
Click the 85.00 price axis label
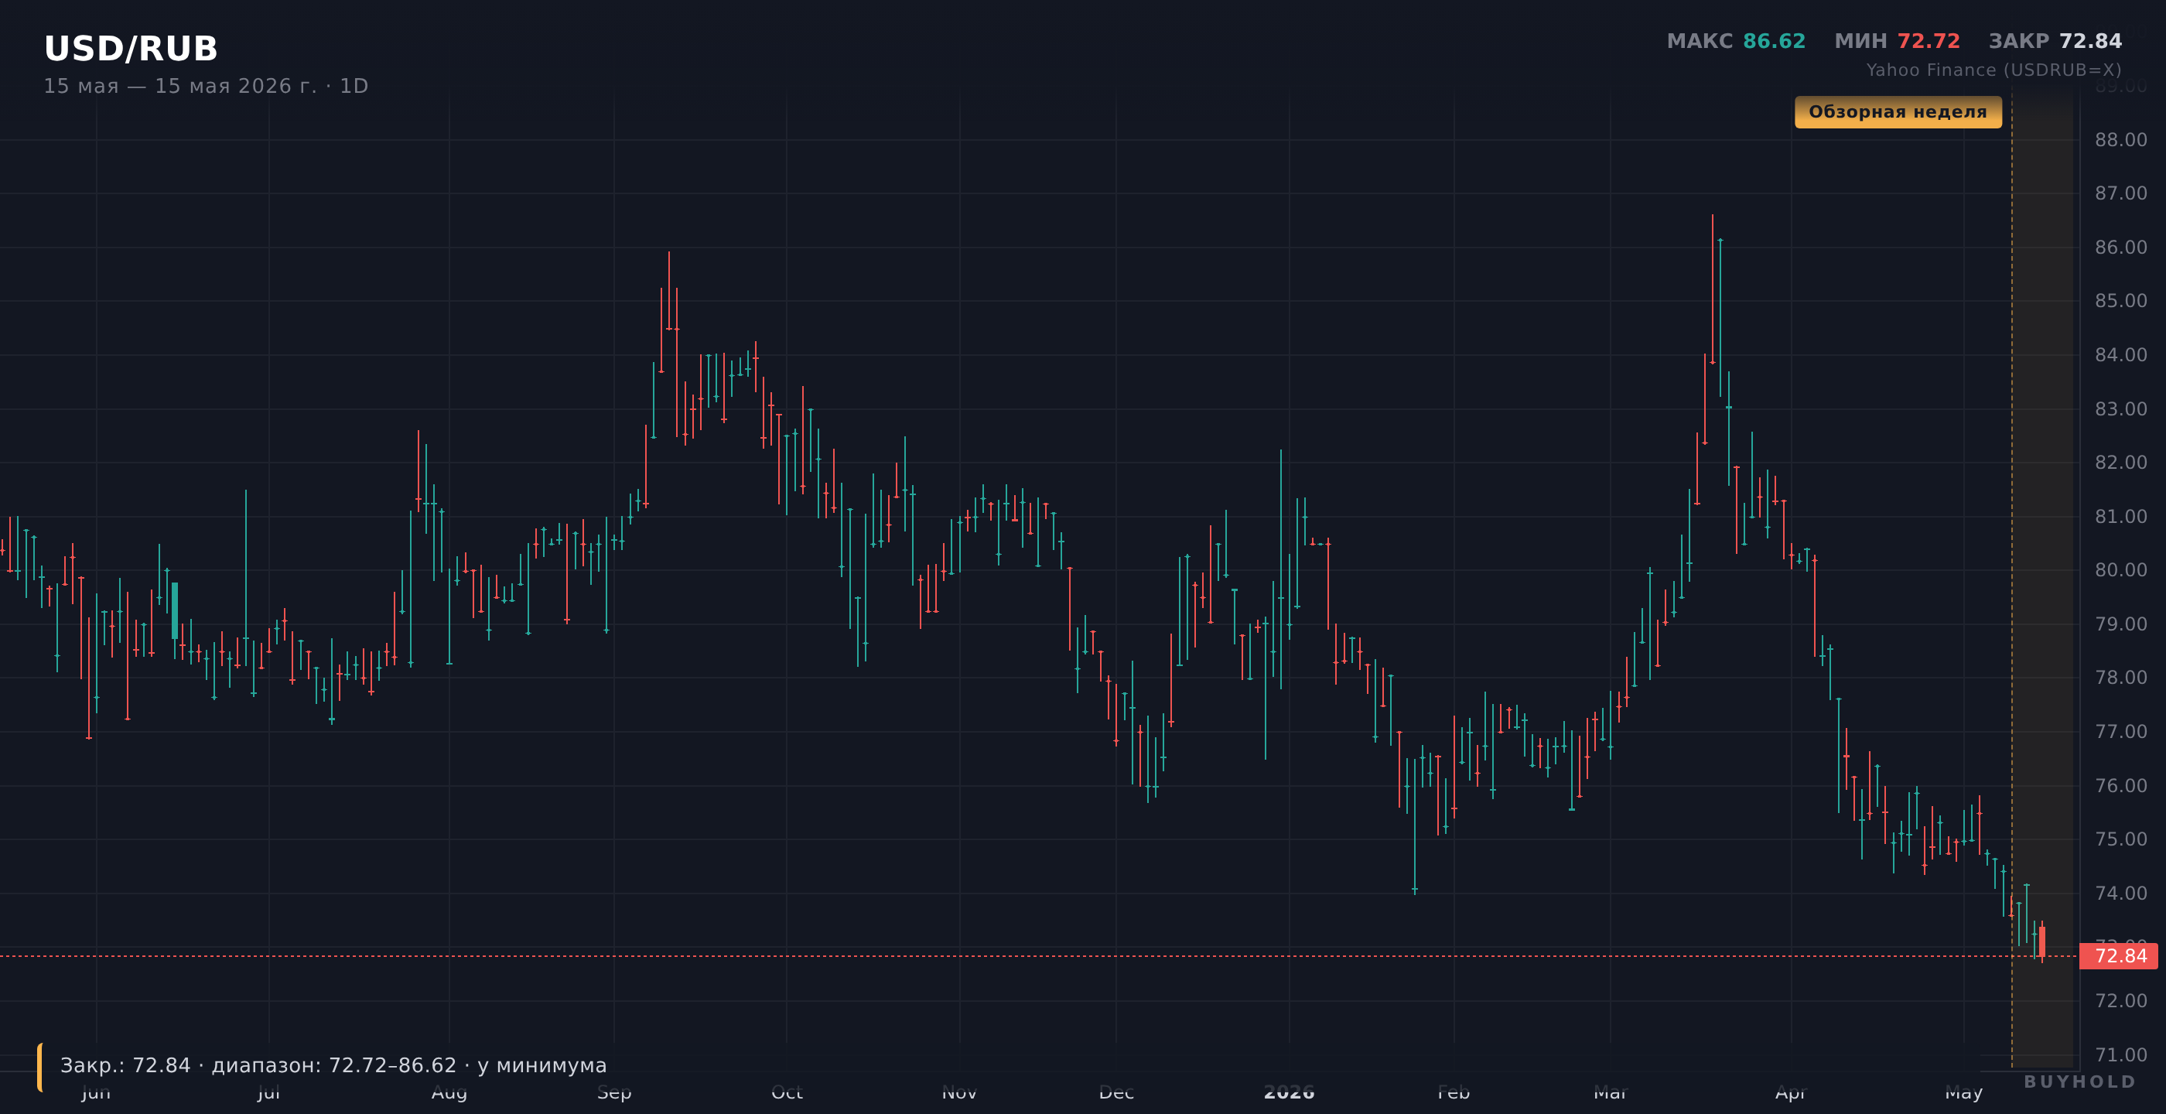2120,301
